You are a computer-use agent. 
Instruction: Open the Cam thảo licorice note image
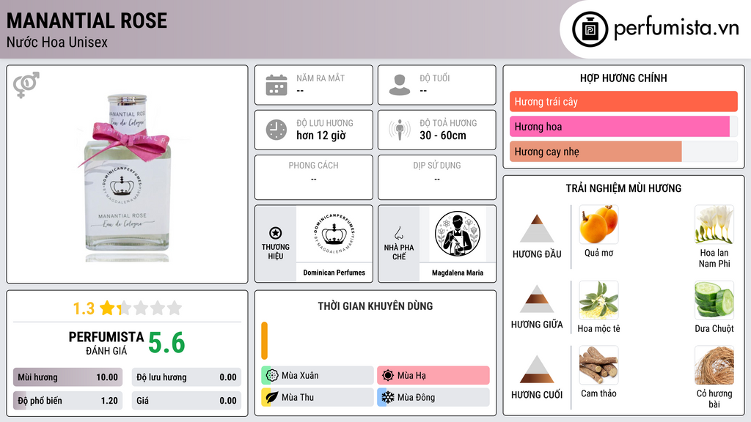598,365
